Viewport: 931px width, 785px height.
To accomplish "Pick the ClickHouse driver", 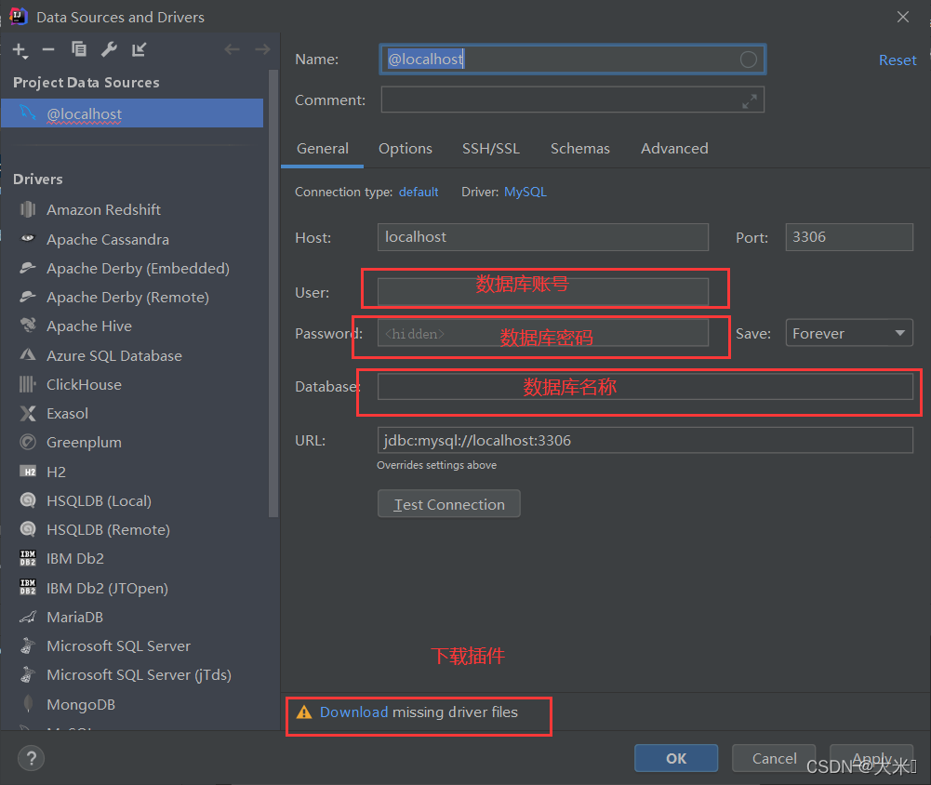I will (84, 385).
